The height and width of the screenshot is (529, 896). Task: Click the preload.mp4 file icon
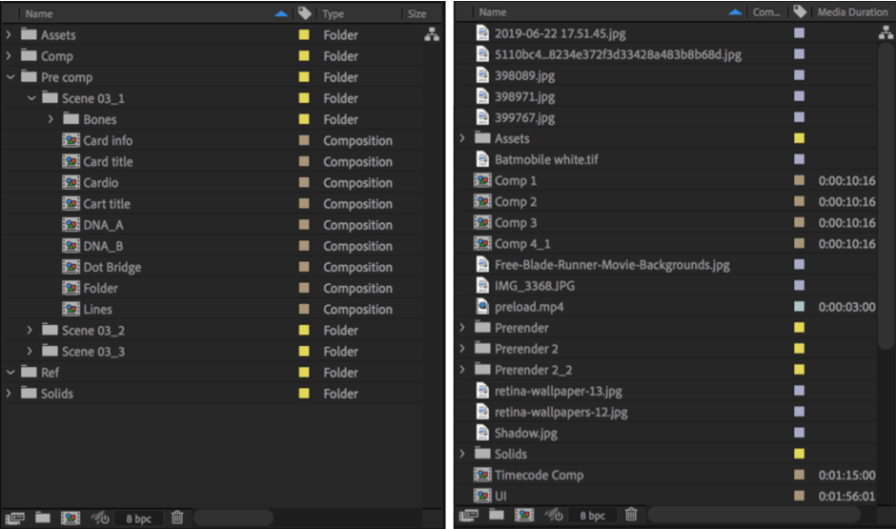pyautogui.click(x=482, y=307)
